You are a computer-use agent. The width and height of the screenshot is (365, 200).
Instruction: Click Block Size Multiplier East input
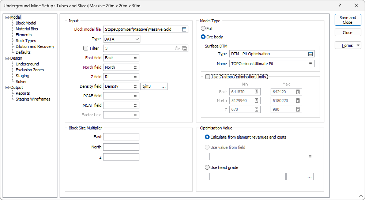click(121, 137)
